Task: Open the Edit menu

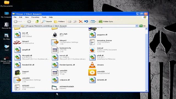Action: click(21, 17)
